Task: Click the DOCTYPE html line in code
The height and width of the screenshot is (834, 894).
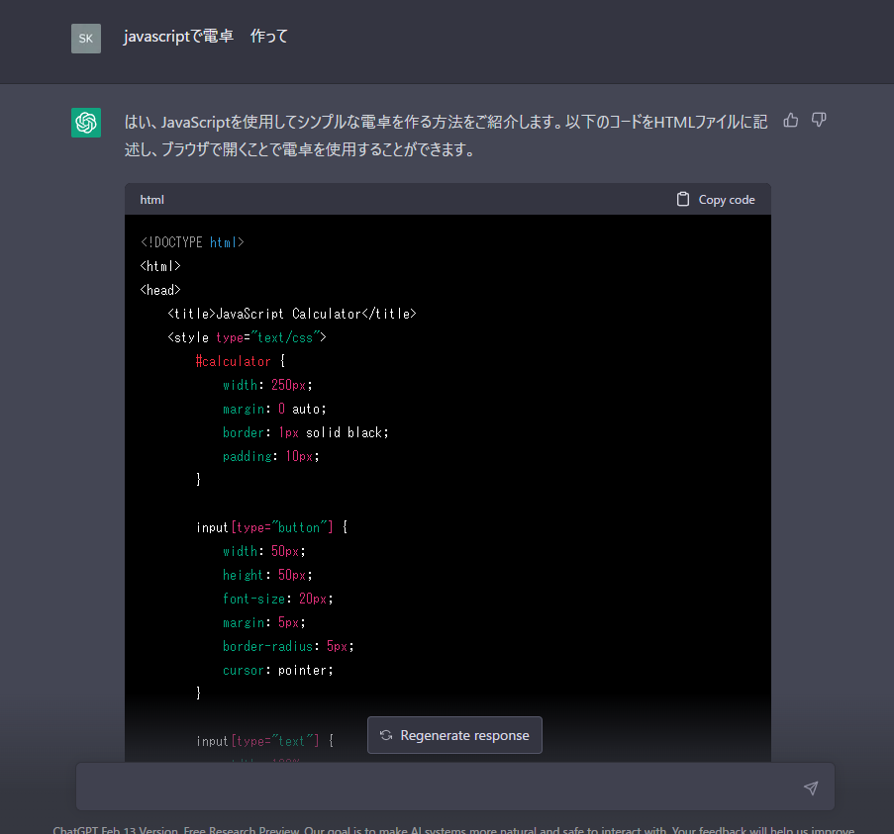Action: coord(192,242)
